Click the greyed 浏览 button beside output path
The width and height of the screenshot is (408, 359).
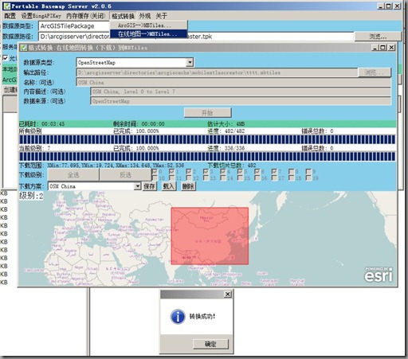tap(375, 72)
